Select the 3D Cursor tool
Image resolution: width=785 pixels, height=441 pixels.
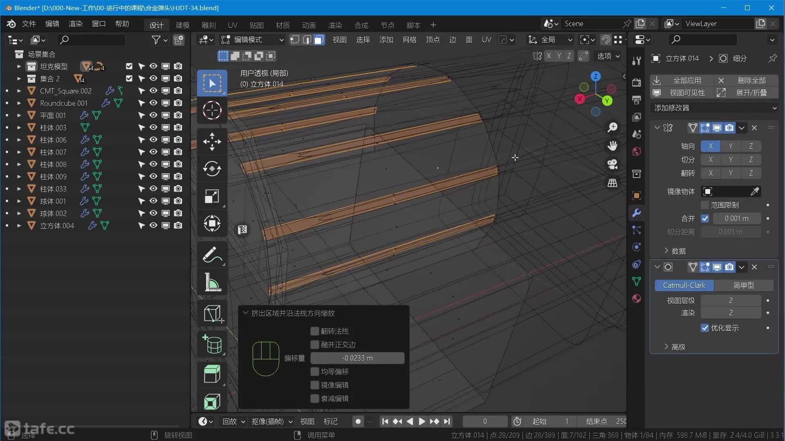click(x=212, y=110)
